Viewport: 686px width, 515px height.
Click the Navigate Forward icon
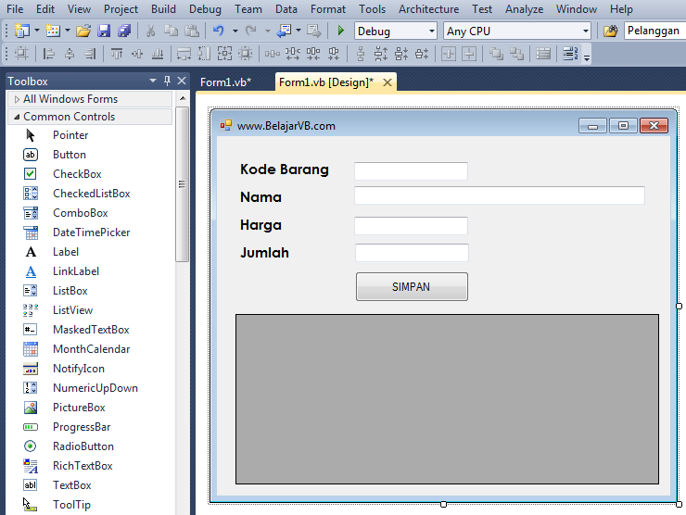313,31
